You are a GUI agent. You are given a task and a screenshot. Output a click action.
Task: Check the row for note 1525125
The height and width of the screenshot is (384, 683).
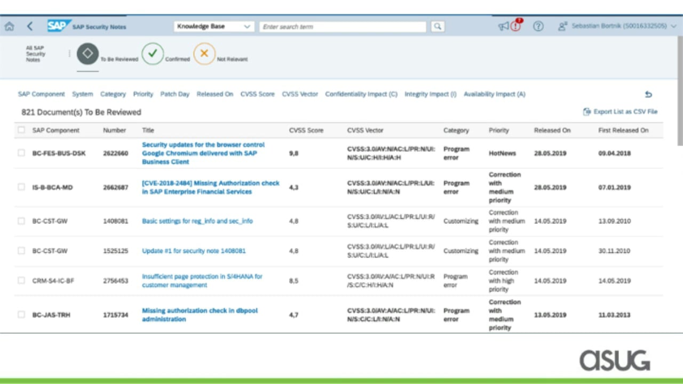(21, 251)
